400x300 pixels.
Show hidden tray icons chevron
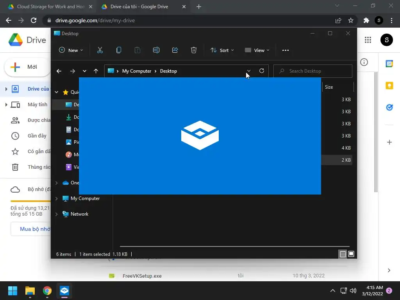tap(333, 291)
